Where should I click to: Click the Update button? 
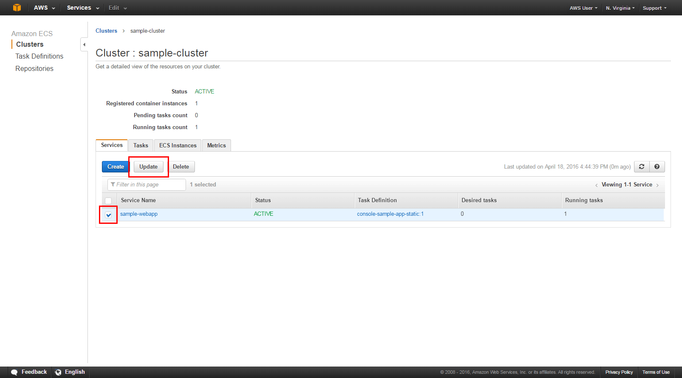pos(148,166)
